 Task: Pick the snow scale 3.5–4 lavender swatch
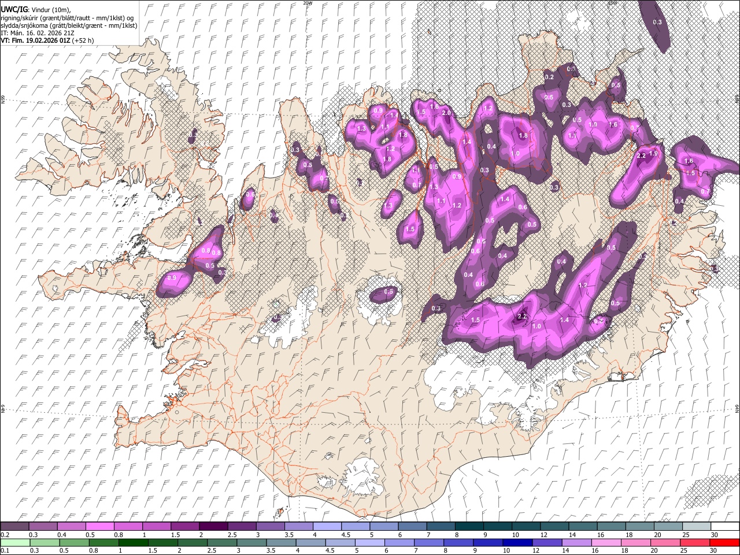pos(298,527)
